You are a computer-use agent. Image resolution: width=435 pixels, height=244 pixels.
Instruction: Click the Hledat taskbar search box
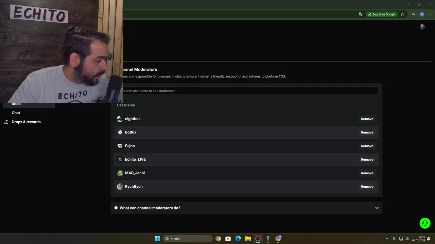pyautogui.click(x=188, y=239)
